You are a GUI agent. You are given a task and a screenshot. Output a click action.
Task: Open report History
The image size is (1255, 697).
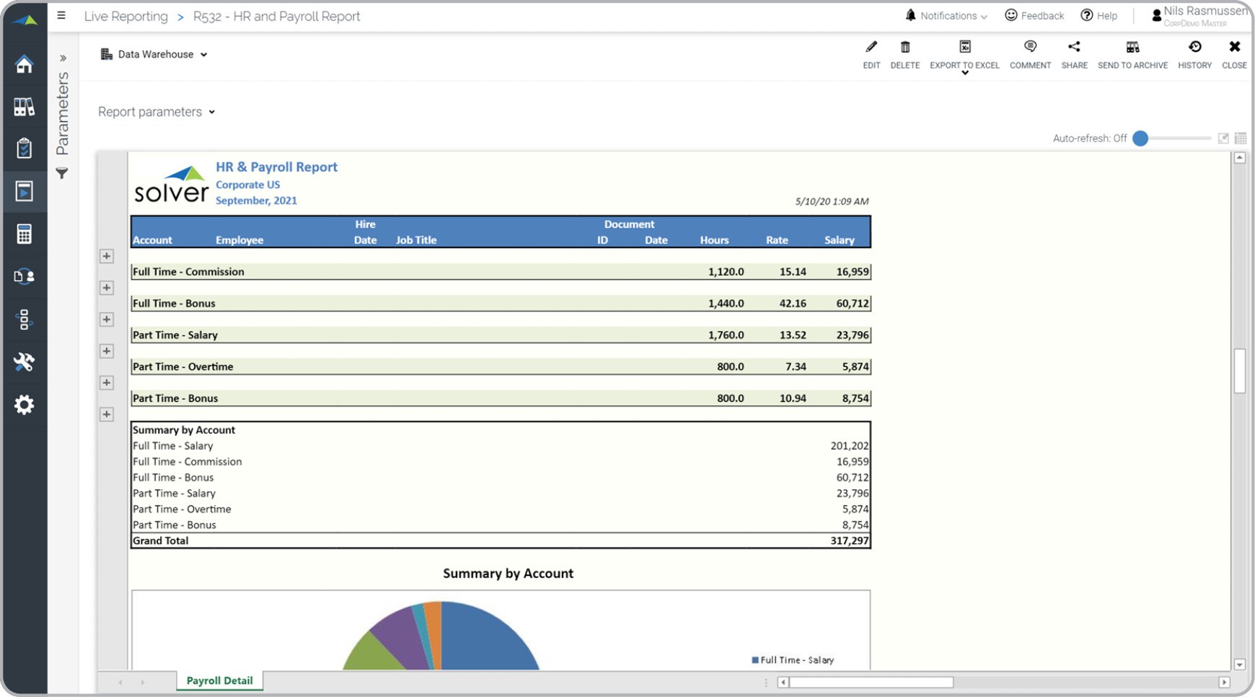(1194, 48)
